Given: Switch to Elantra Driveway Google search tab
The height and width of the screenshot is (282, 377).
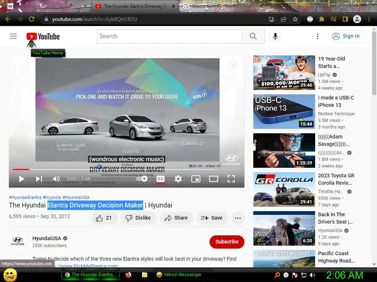Looking at the screenshot, I should (x=221, y=6).
